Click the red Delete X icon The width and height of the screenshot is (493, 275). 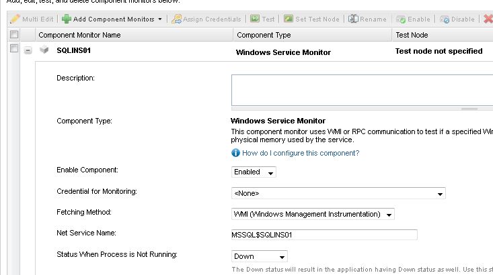[488, 19]
